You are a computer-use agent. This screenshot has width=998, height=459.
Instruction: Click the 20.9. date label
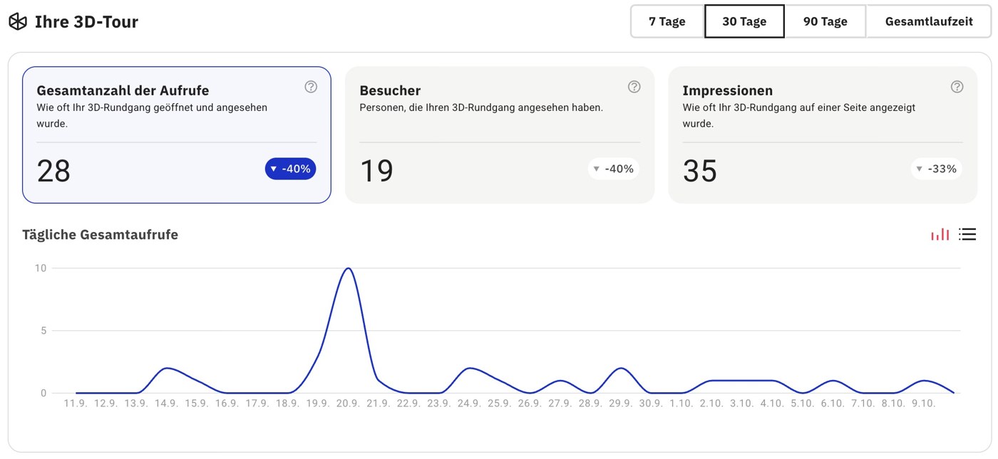click(348, 403)
